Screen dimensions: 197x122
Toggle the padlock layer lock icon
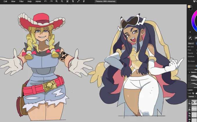196,93
